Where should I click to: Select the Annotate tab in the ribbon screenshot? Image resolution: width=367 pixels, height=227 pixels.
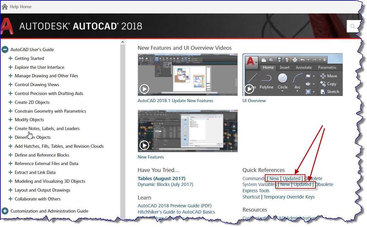tap(304, 67)
